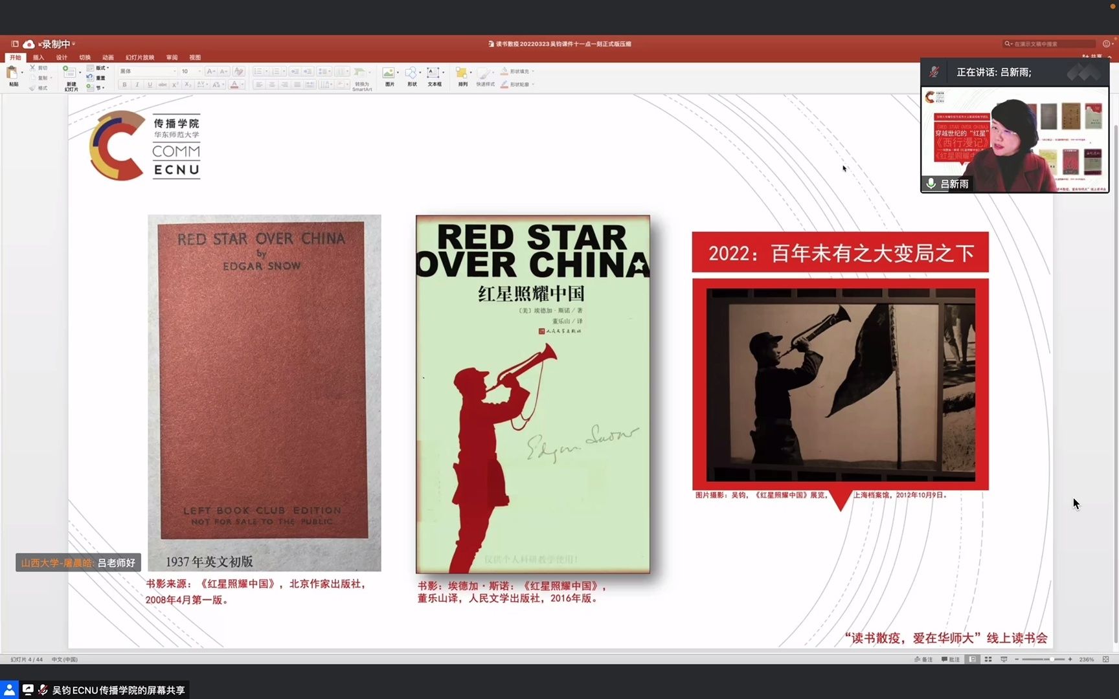Open Transitions (切换) ribbon tab

coord(85,58)
